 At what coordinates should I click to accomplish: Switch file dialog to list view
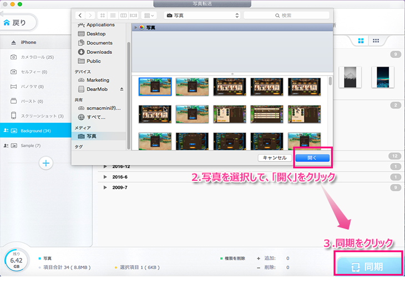[x=113, y=16]
